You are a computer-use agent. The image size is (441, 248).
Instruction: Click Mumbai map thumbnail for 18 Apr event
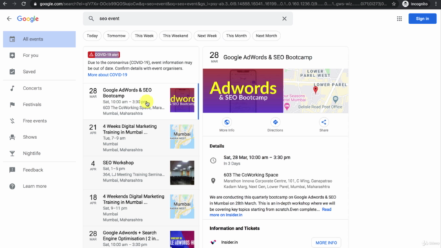click(182, 207)
